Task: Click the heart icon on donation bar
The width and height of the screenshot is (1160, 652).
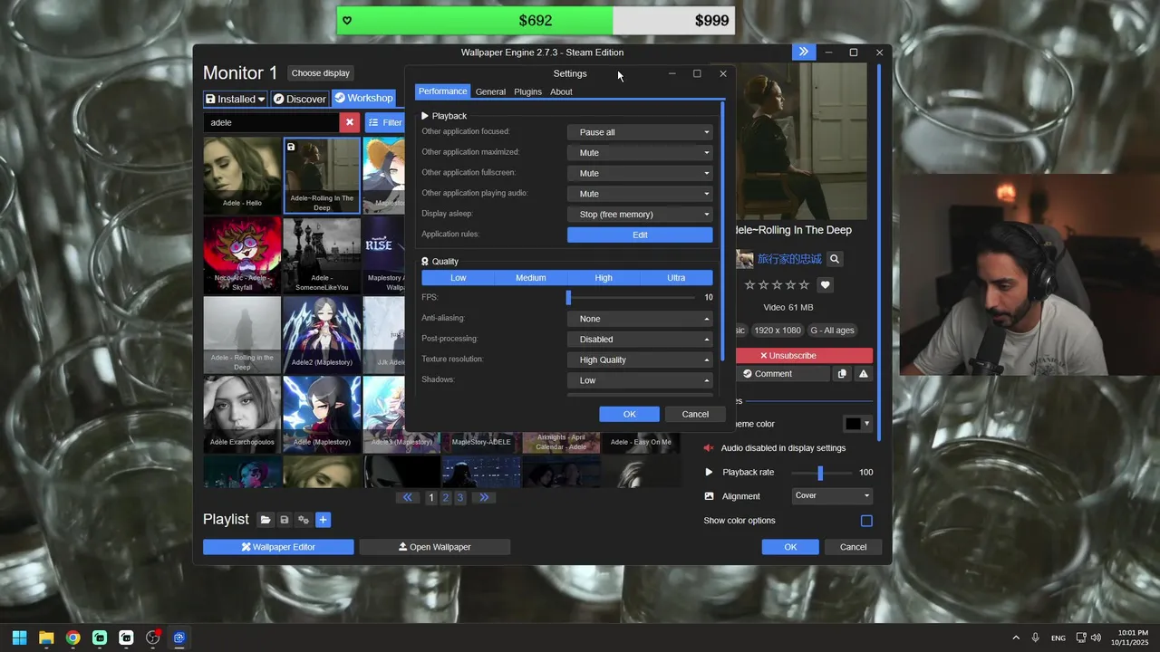Action: (x=347, y=21)
